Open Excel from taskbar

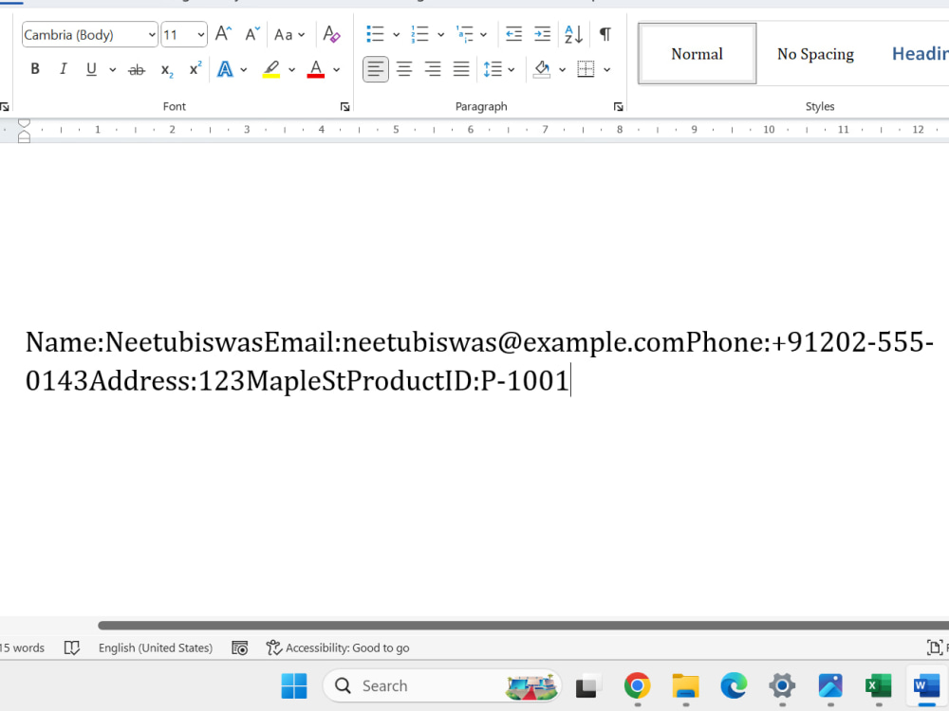879,686
